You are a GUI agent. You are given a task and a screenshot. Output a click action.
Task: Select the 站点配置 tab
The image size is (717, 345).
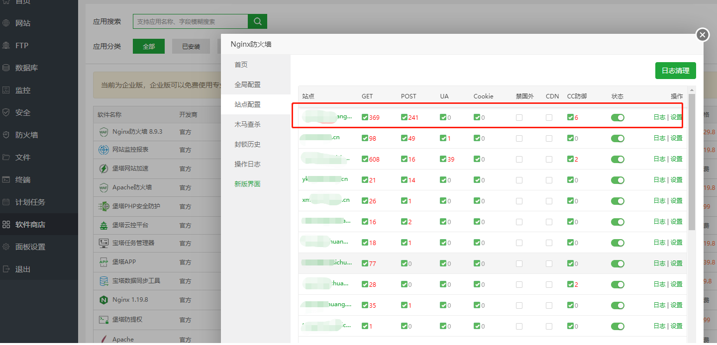pos(256,104)
